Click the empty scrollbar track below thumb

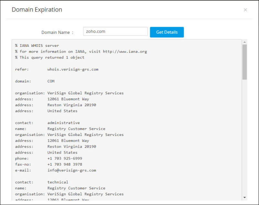(244, 136)
